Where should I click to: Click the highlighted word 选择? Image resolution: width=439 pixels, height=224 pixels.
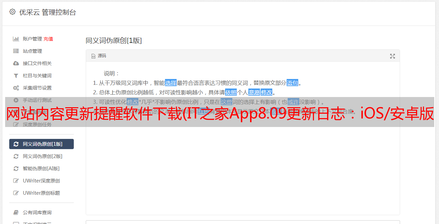click(x=171, y=83)
